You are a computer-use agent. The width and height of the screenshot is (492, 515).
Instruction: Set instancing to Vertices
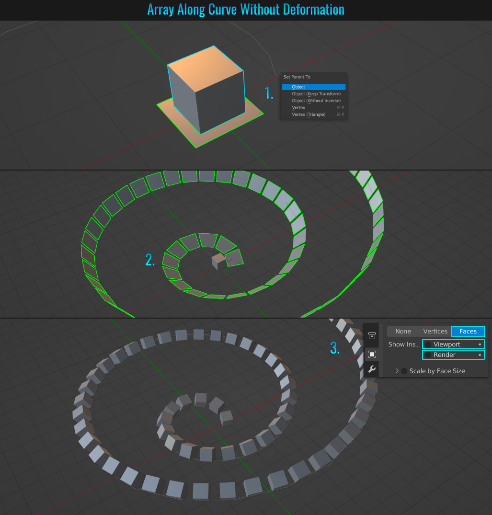click(x=435, y=332)
